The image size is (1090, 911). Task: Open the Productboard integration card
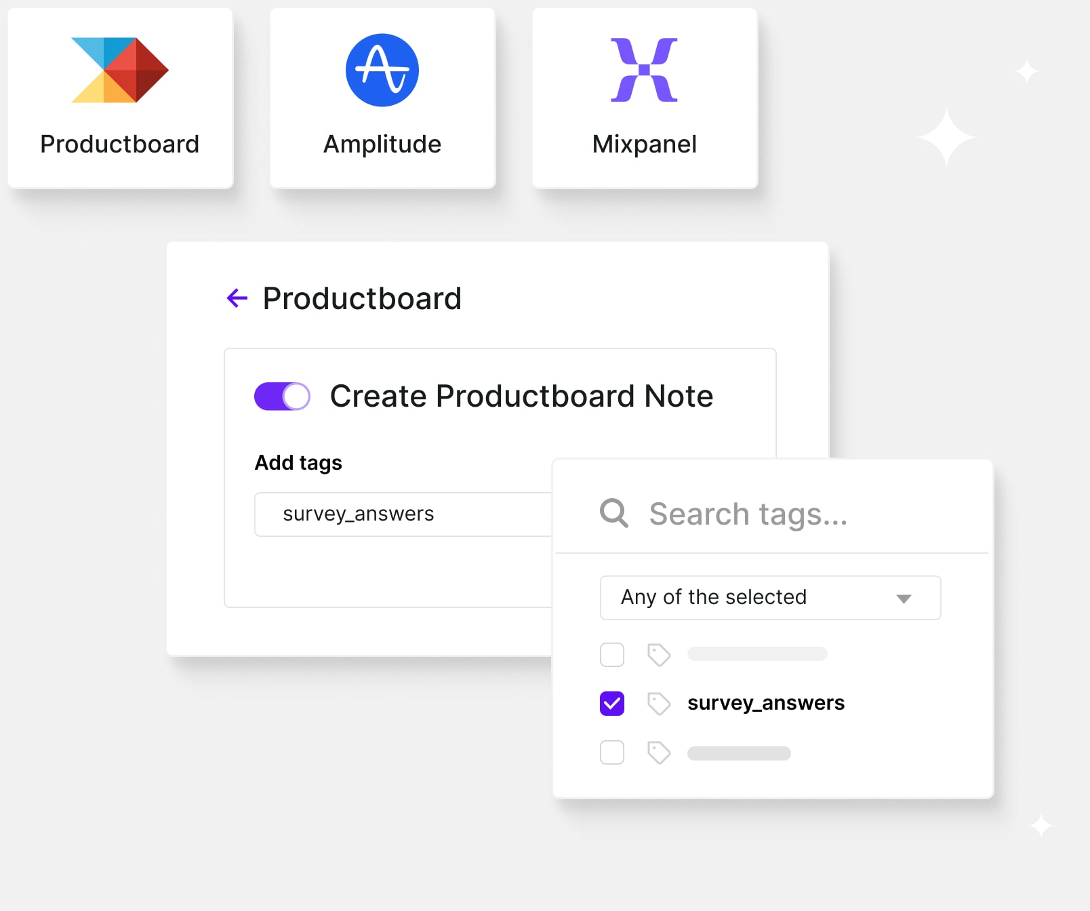point(121,98)
